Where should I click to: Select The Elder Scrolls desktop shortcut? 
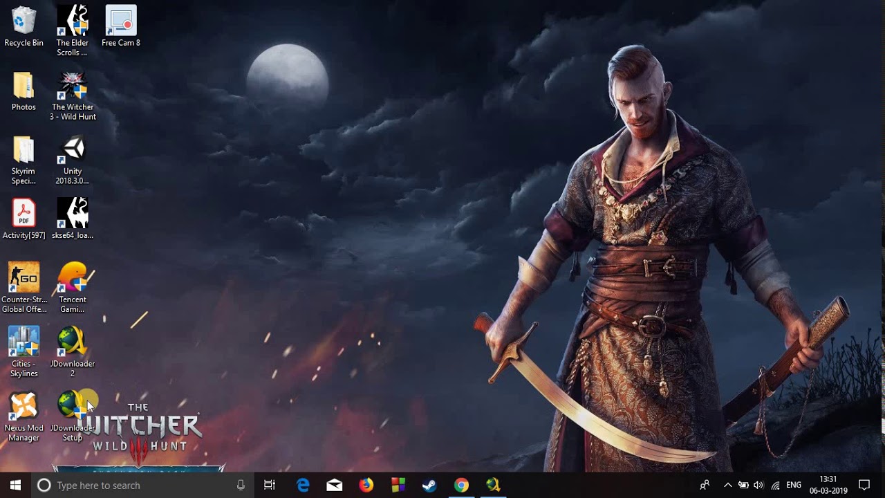tap(73, 31)
